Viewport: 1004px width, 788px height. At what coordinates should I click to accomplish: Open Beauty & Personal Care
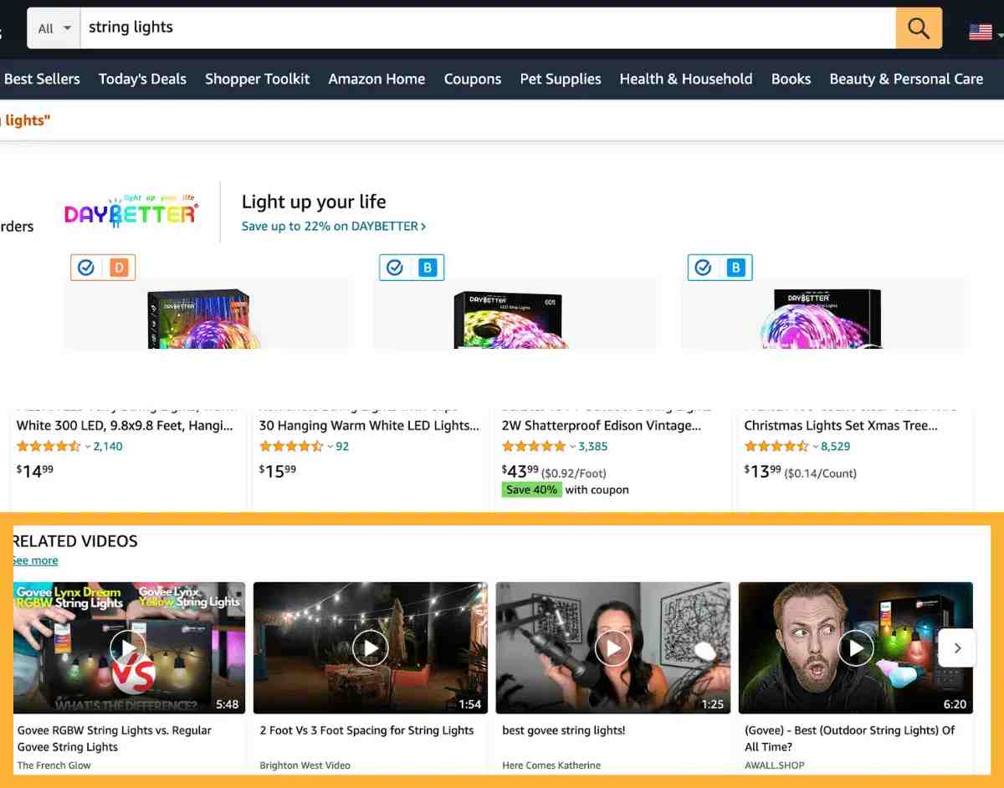[906, 79]
